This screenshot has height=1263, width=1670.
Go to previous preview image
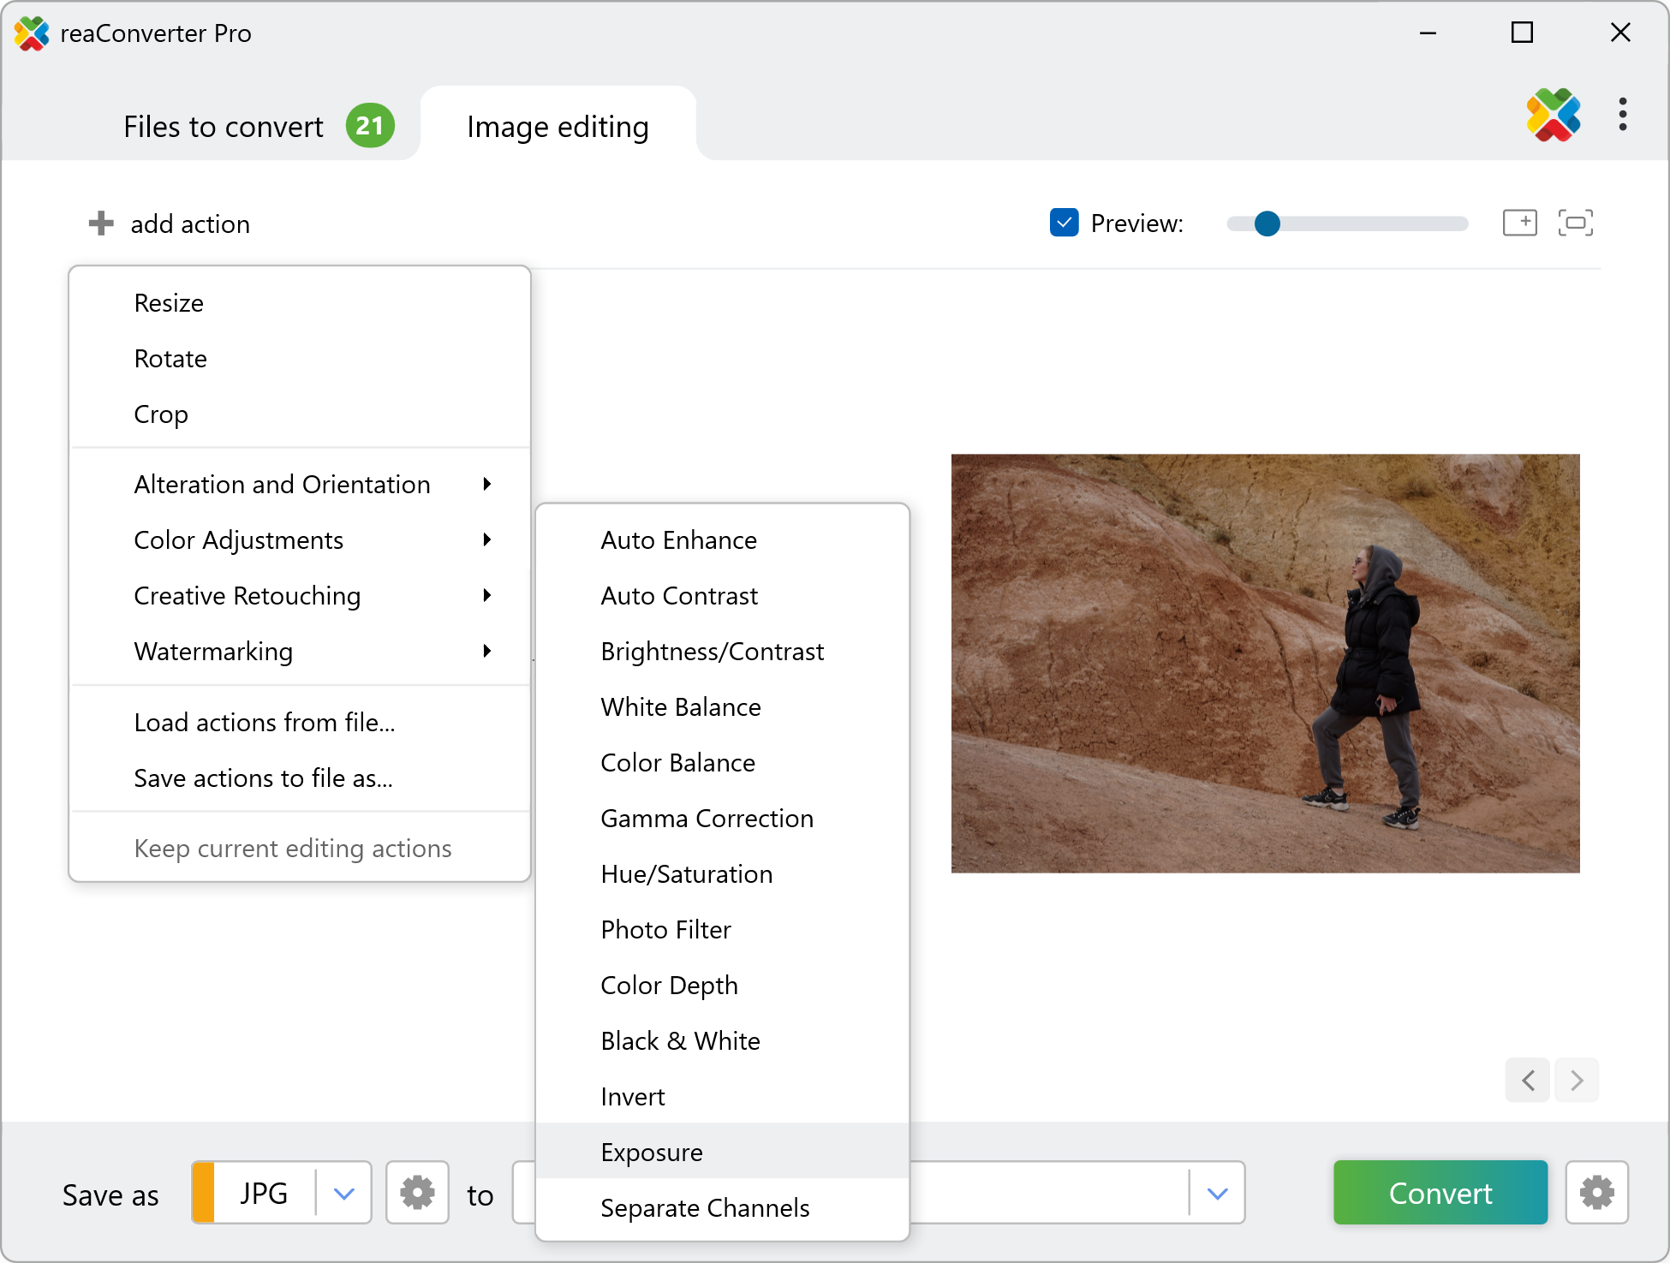(1528, 1081)
